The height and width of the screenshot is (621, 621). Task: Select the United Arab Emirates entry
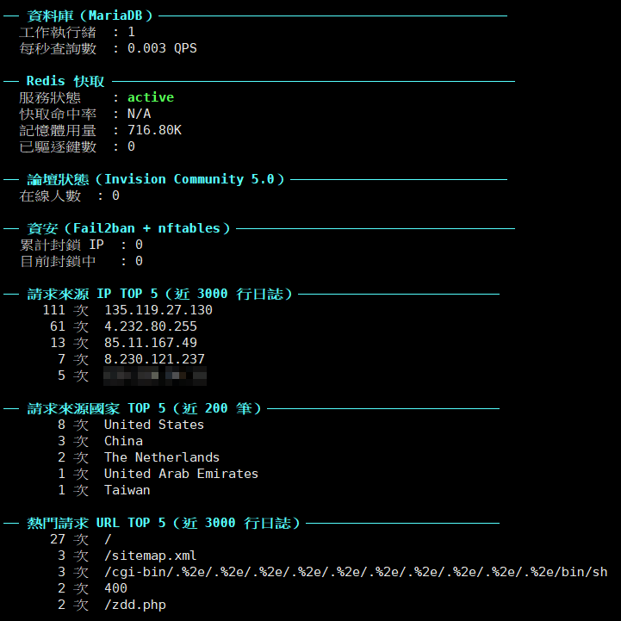(182, 474)
